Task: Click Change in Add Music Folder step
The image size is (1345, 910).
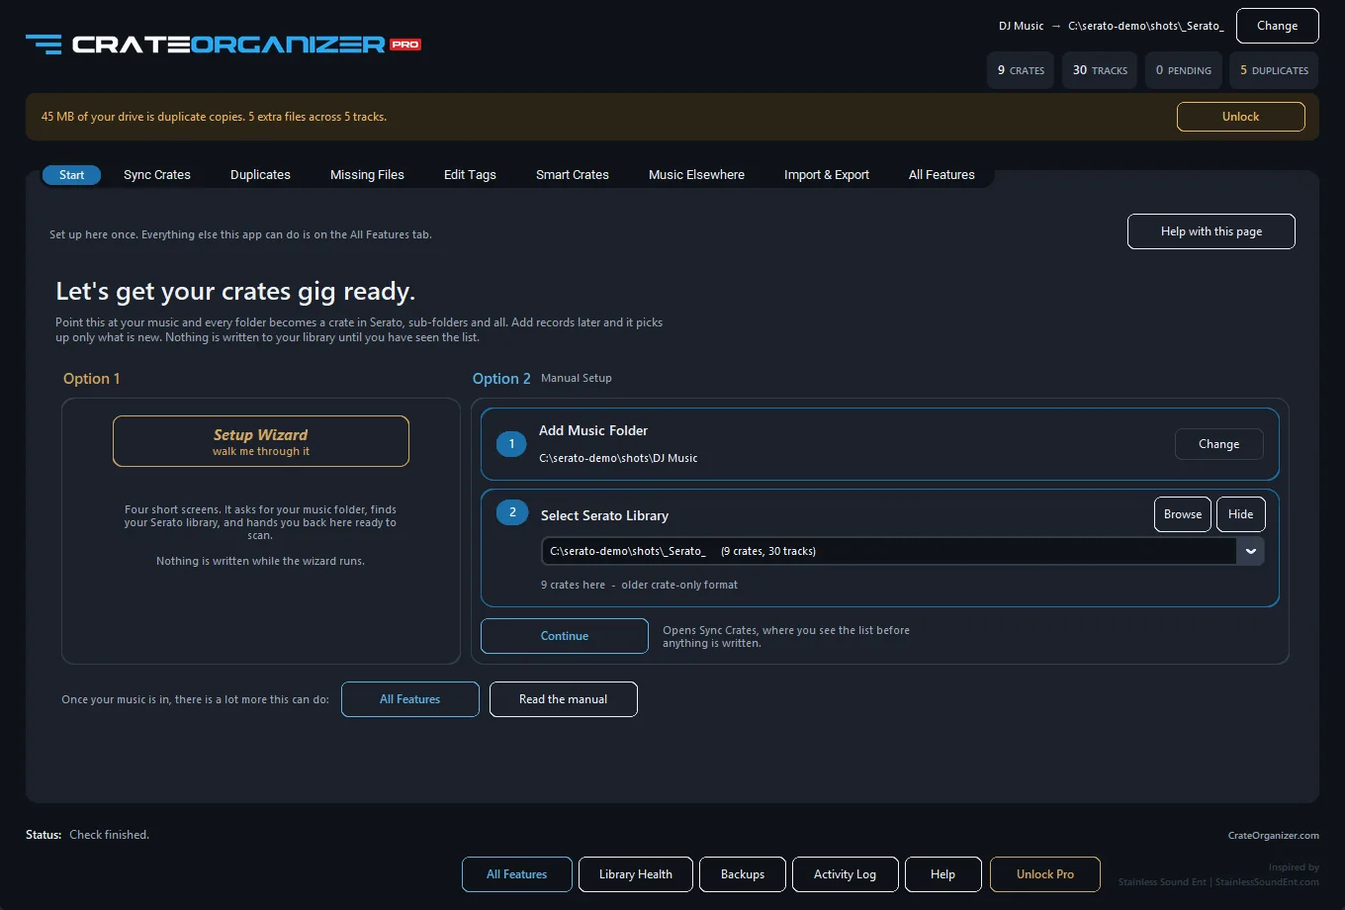Action: point(1218,444)
